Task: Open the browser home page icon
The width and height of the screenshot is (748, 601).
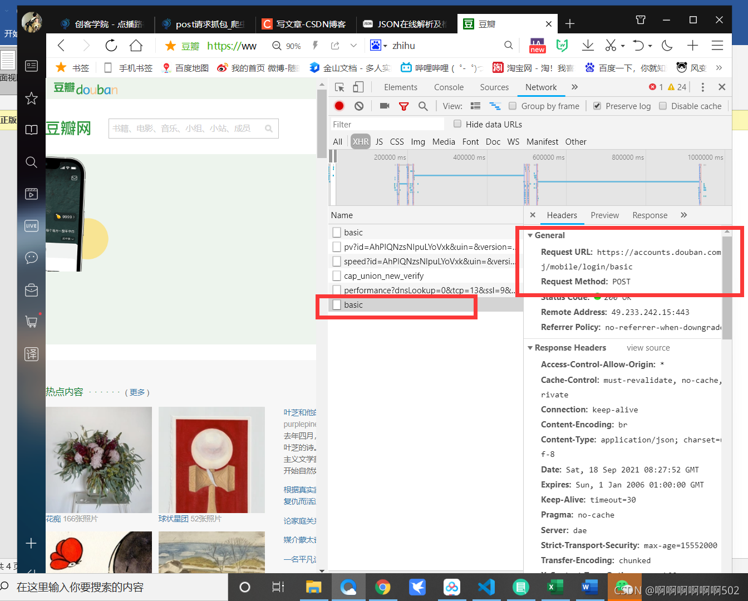Action: click(136, 46)
